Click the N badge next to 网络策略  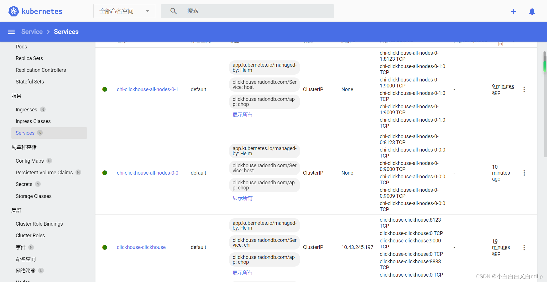coord(41,271)
